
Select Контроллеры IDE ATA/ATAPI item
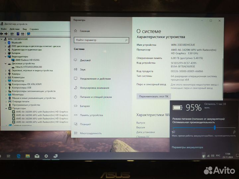click(x=27, y=84)
